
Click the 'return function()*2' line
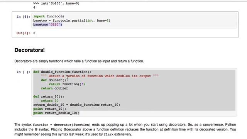tap(67, 84)
